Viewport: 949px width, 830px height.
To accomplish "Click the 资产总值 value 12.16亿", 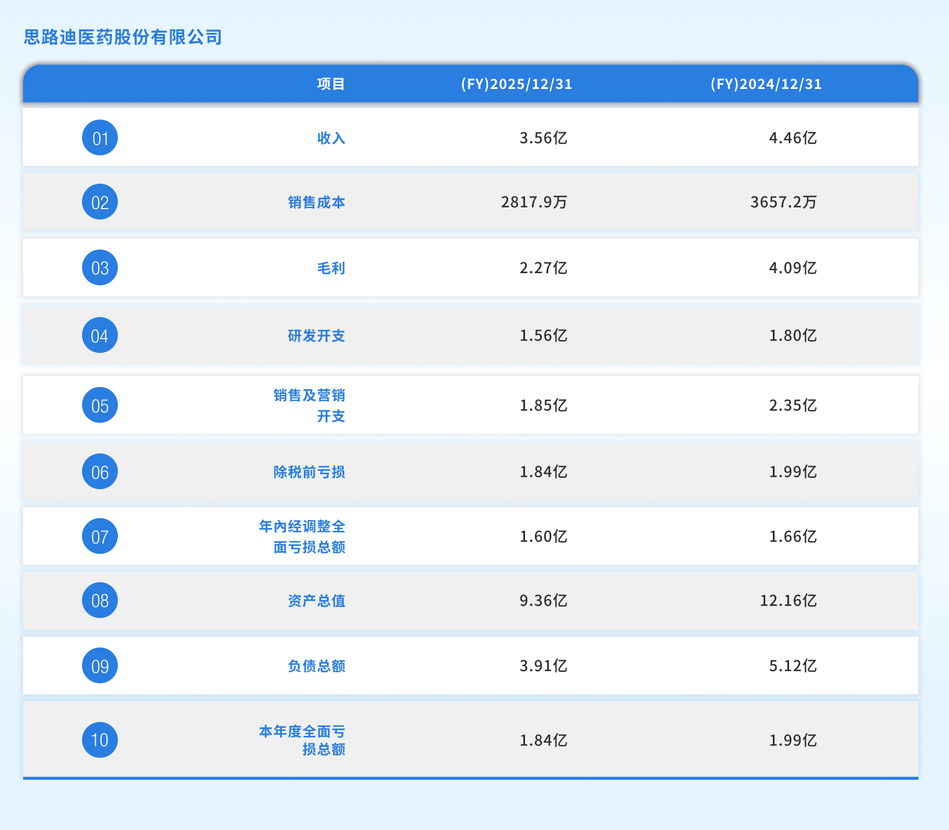I will tap(788, 601).
